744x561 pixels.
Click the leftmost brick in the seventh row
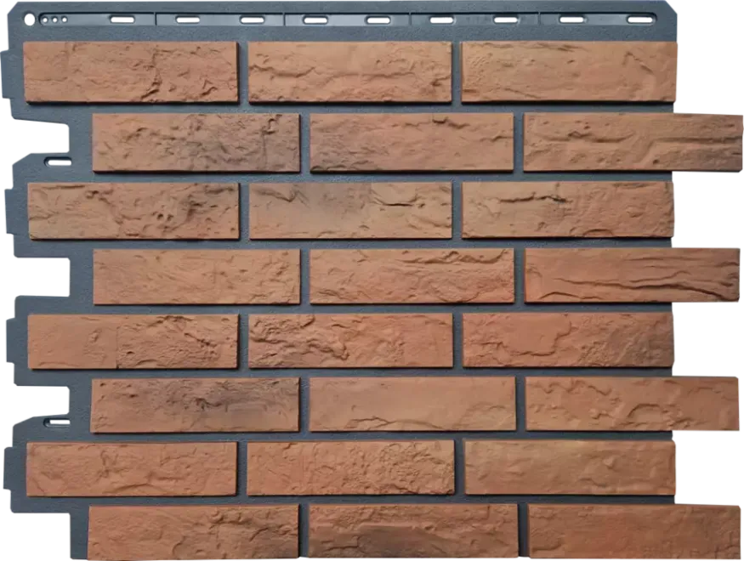pos(132,468)
